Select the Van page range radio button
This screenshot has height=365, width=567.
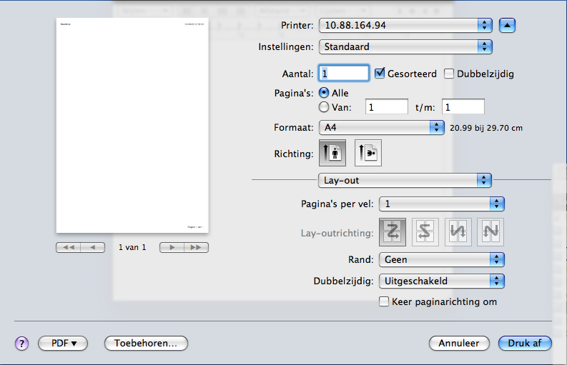(x=324, y=107)
